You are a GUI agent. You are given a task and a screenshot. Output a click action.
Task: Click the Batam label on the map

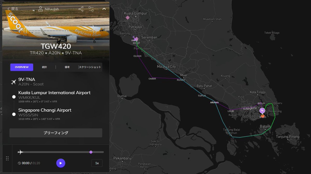click(265, 126)
